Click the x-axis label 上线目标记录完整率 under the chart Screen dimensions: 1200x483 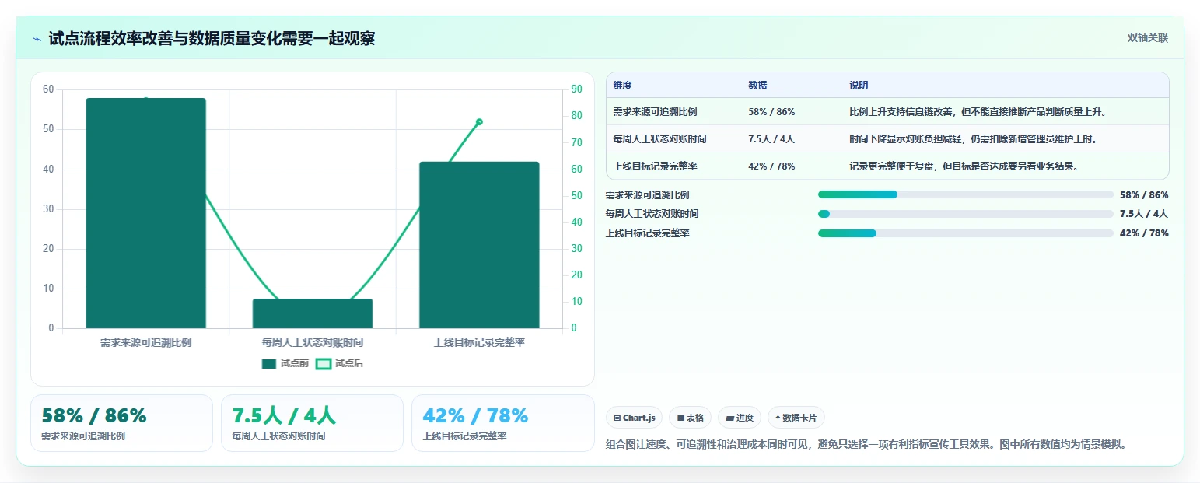coord(479,342)
